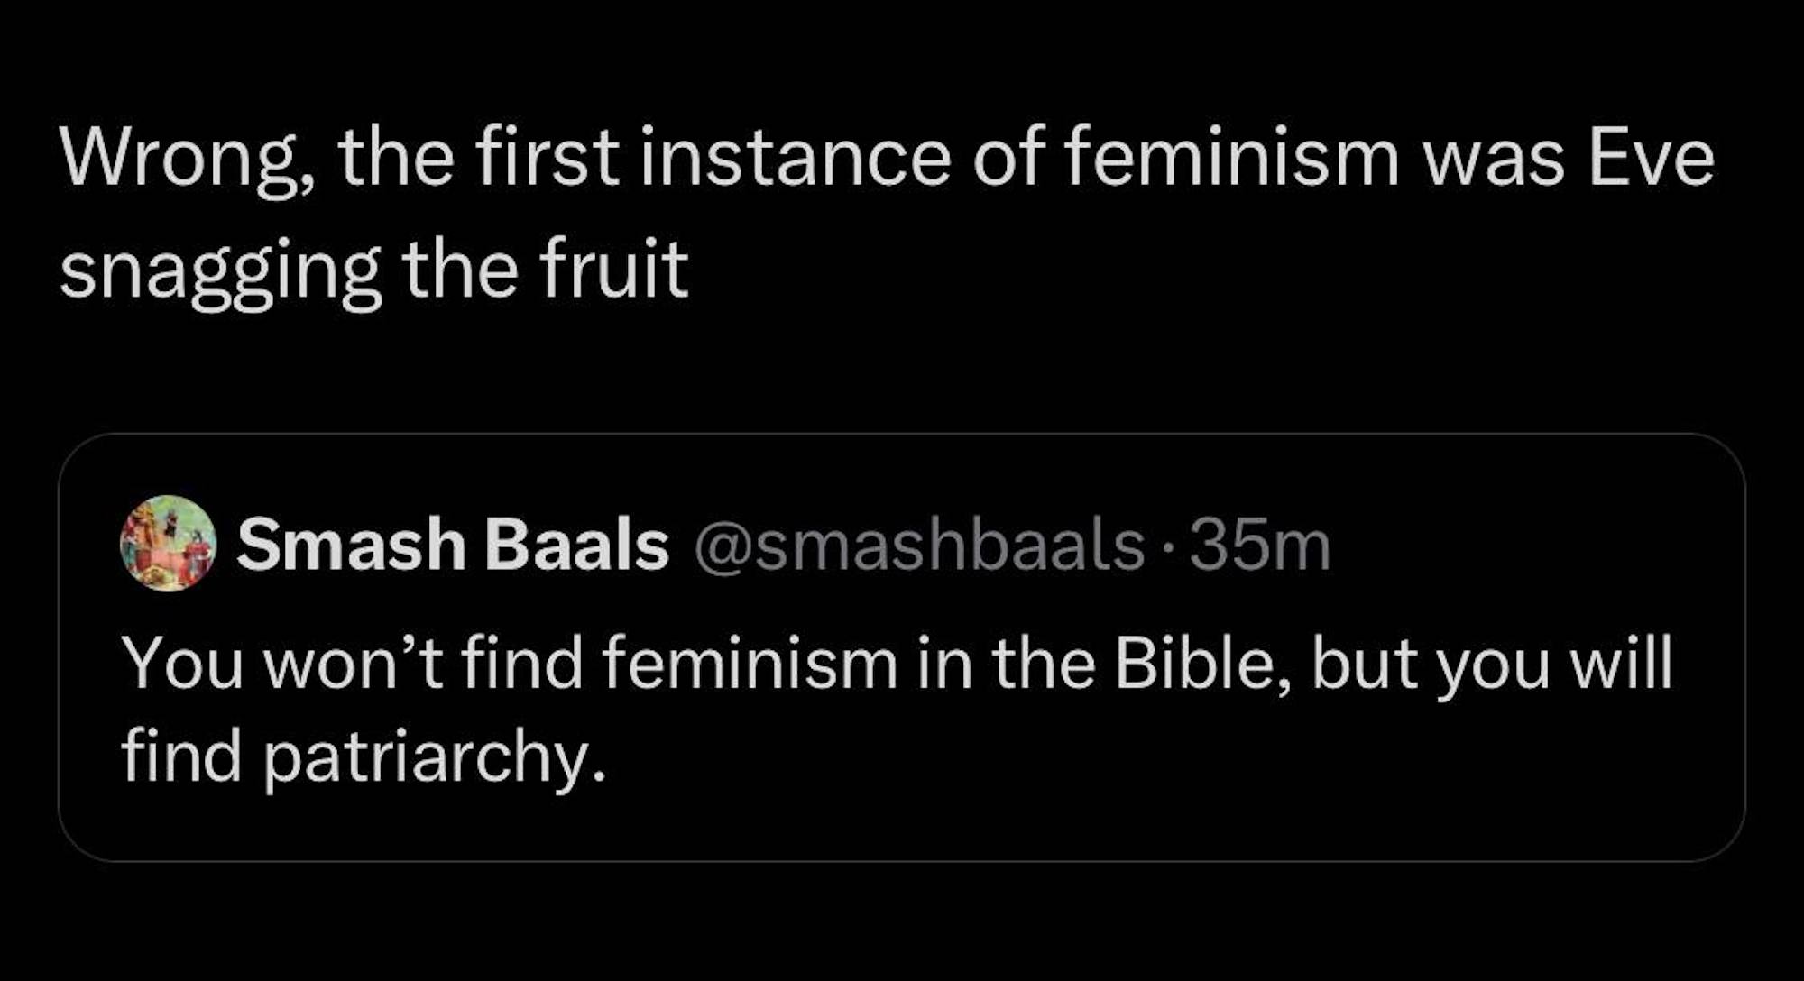Click the word "Bible" in the quoted tweet

pos(1203,664)
